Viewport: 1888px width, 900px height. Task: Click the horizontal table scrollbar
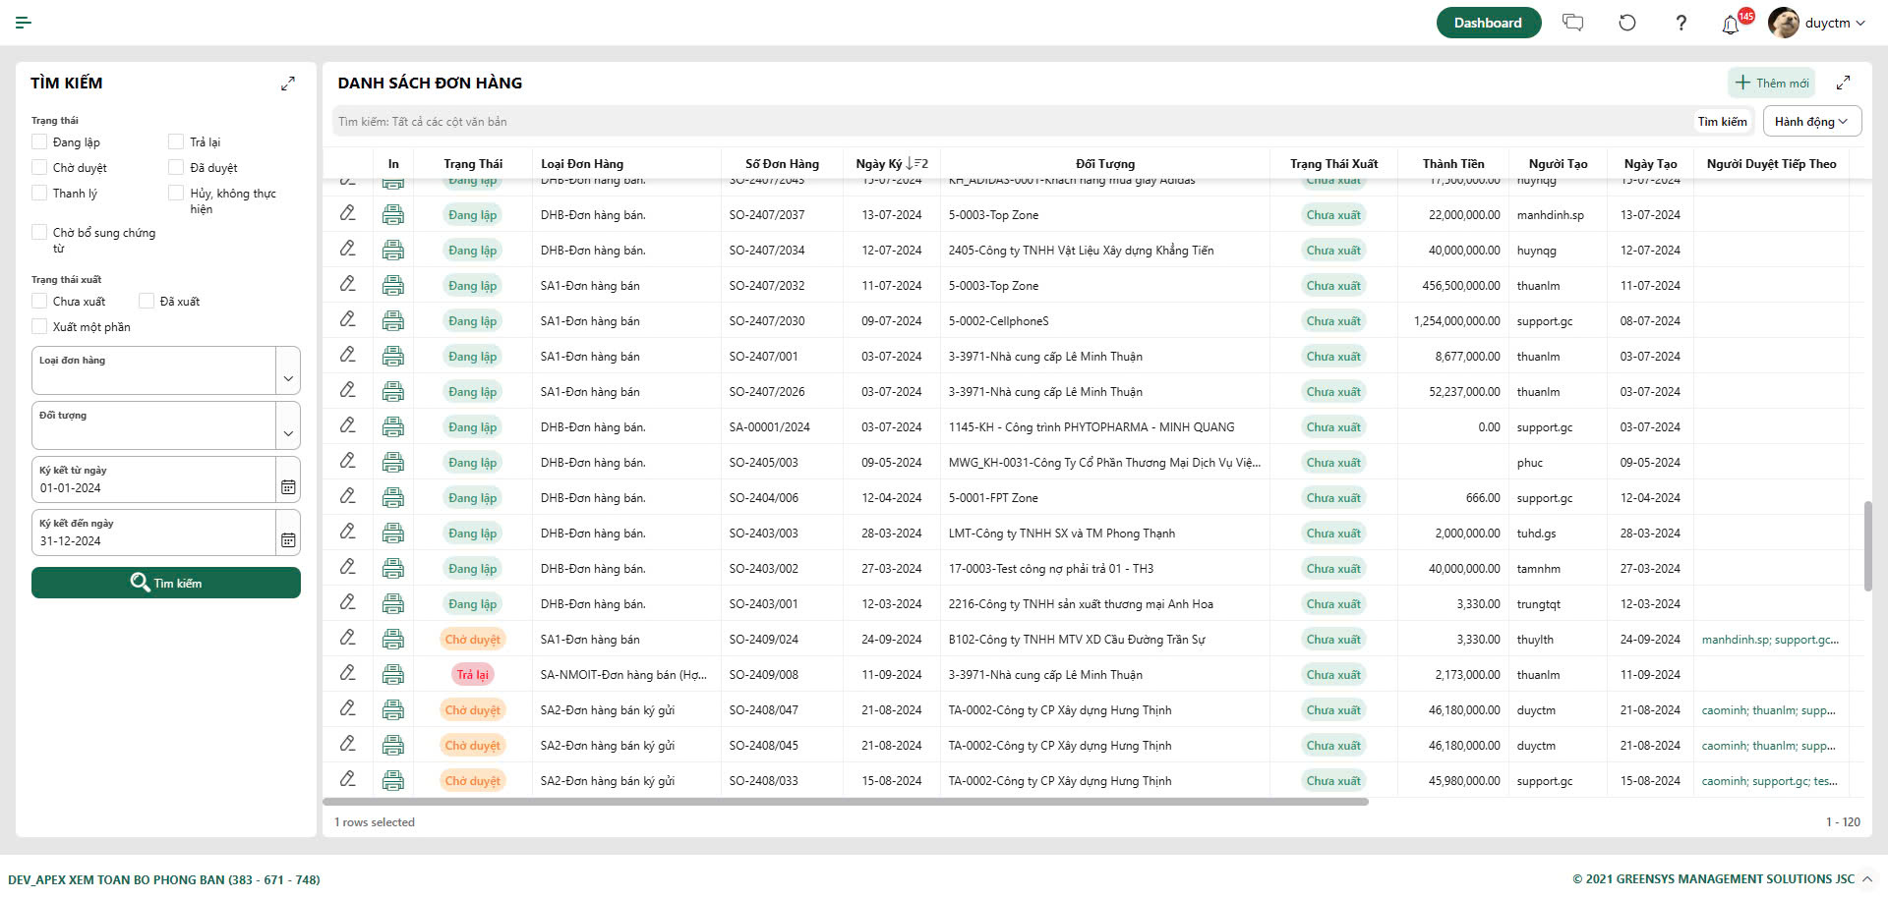[x=846, y=802]
